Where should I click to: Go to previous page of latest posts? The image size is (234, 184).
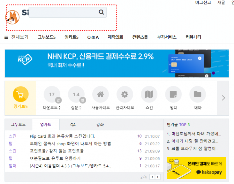[153, 177]
